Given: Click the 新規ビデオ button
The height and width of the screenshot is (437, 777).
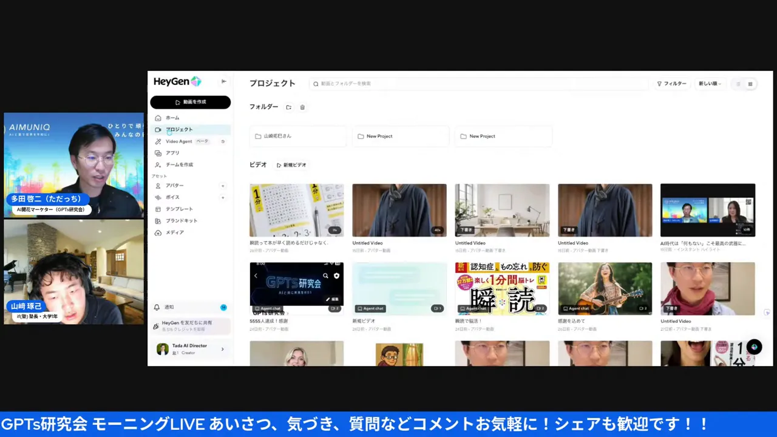Looking at the screenshot, I should 291,165.
